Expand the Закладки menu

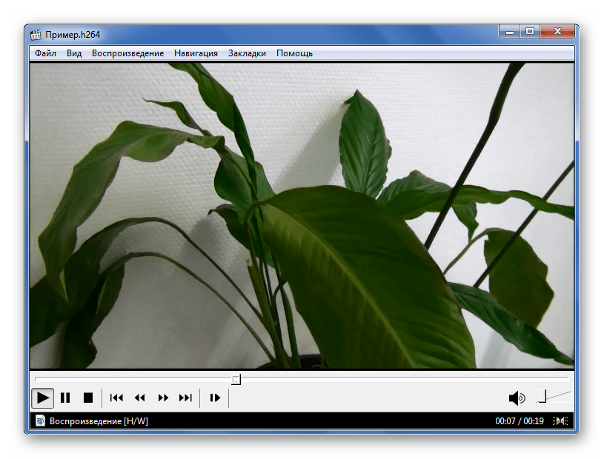point(247,53)
